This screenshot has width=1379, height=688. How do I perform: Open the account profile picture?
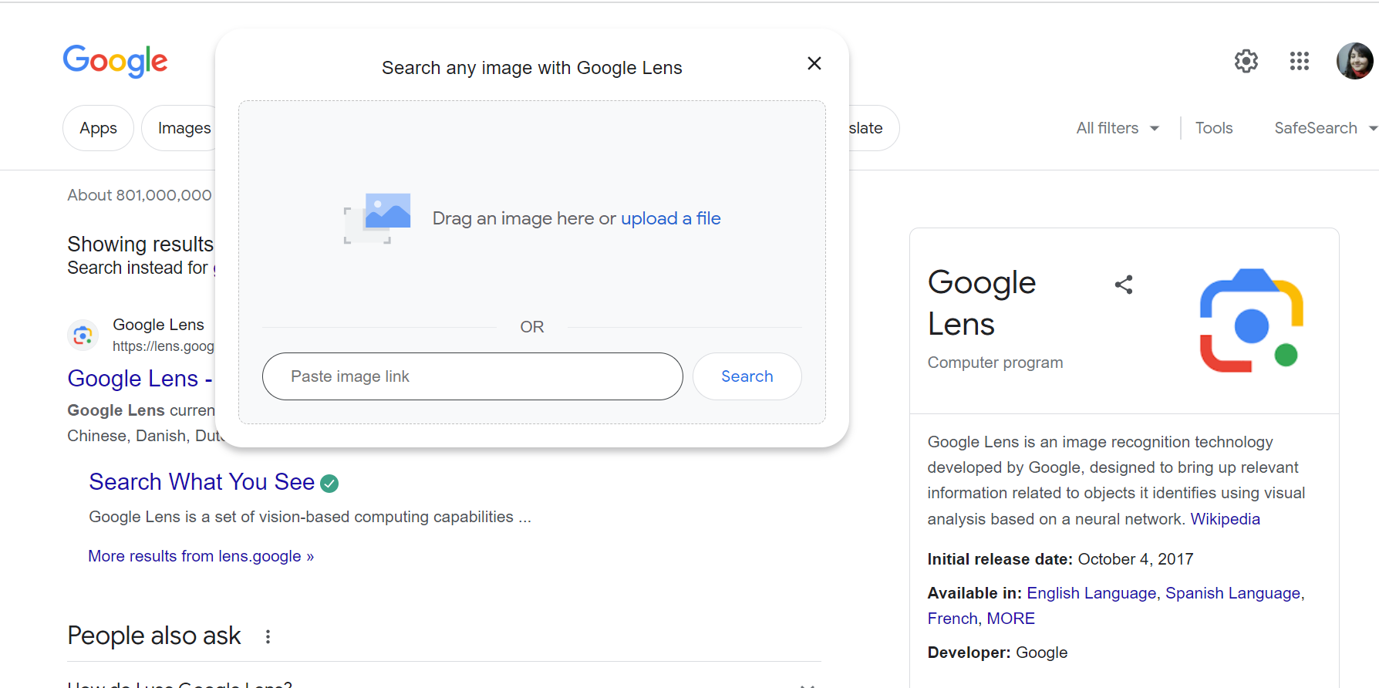pos(1355,61)
